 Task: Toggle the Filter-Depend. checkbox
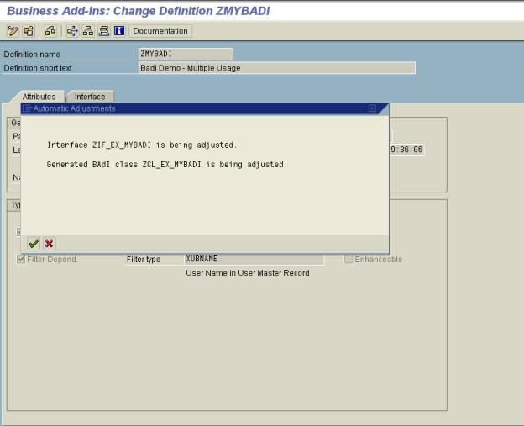click(x=21, y=259)
